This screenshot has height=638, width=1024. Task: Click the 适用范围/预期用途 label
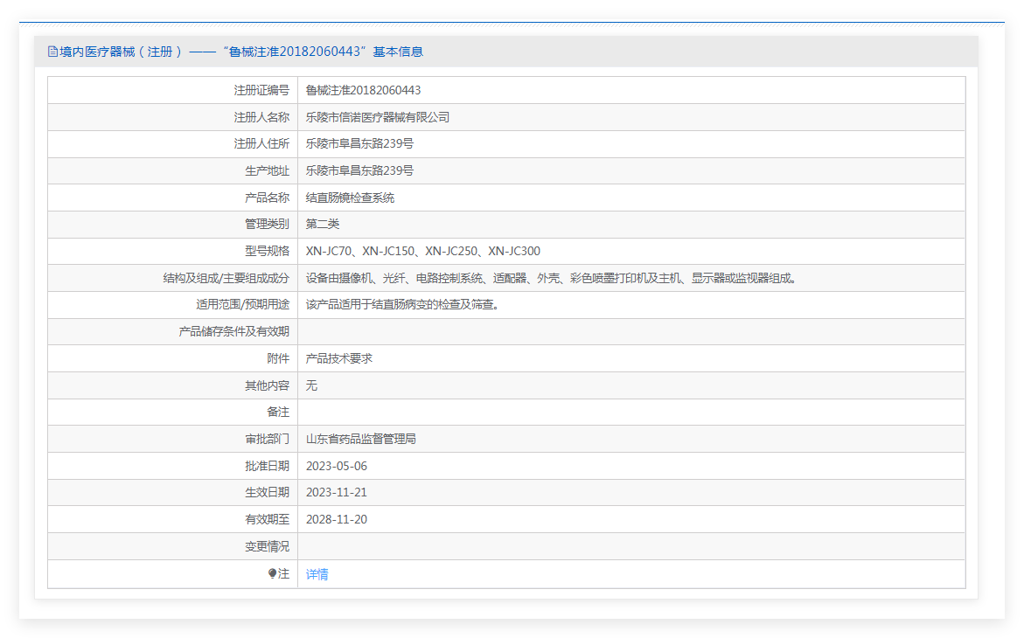[242, 305]
